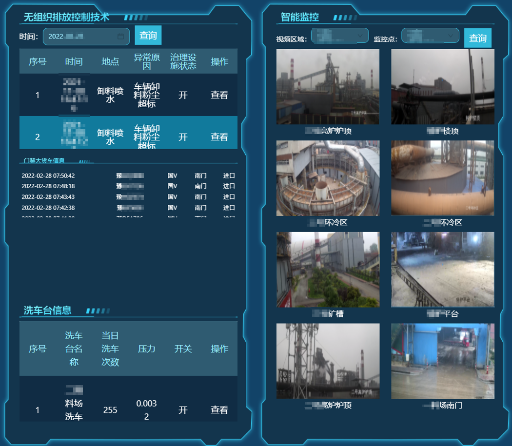Select truck entry 2022-02-28 07:43:43
This screenshot has height=446, width=512.
click(x=128, y=197)
